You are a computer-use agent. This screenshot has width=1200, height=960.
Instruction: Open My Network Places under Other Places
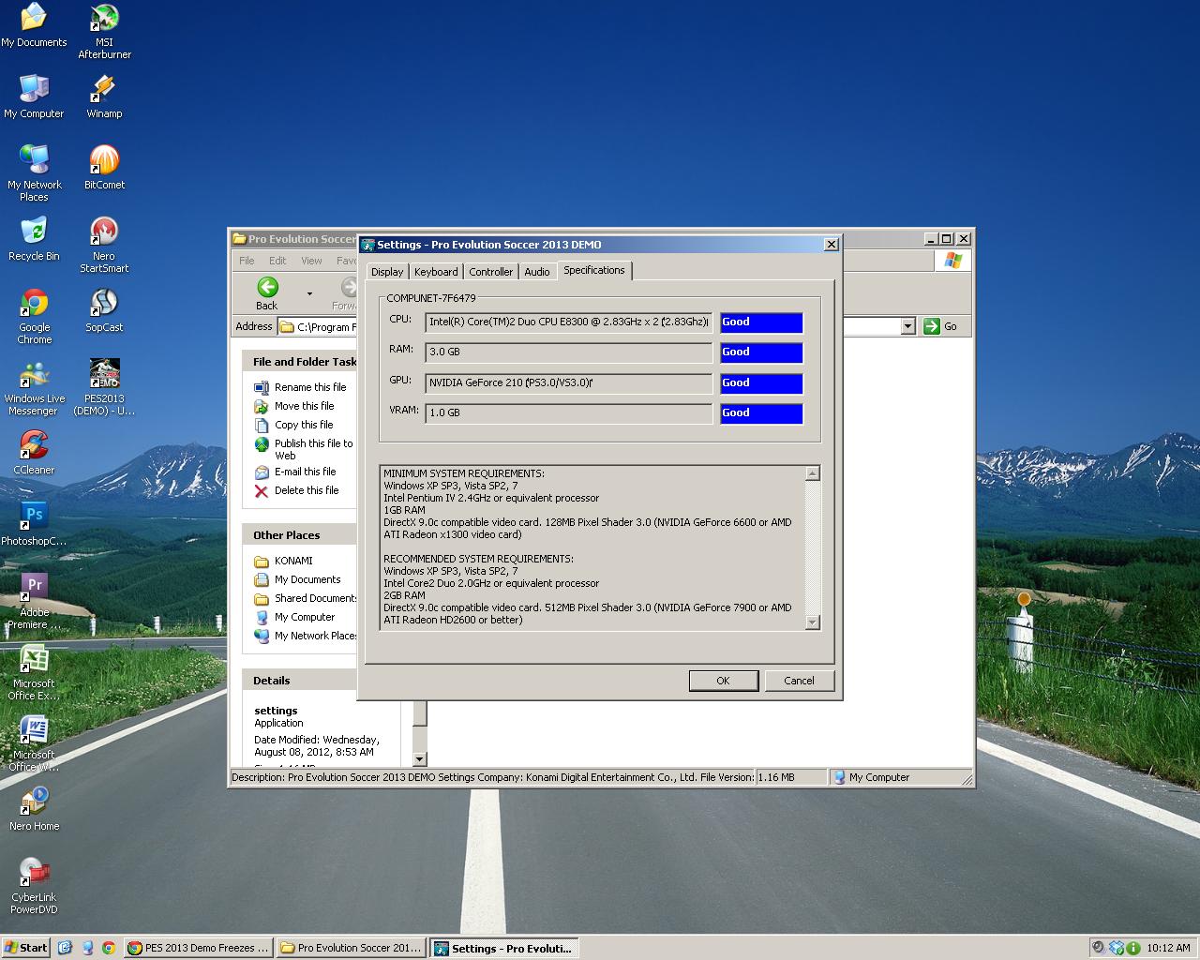pos(316,636)
